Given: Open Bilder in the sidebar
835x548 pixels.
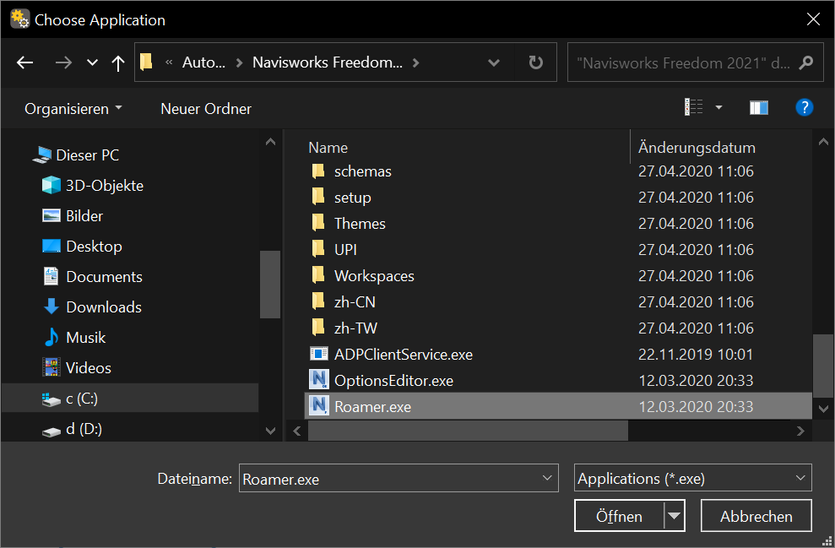Looking at the screenshot, I should click(73, 215).
